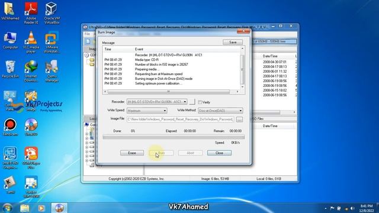Select 'Setting optimum power calibration' log row
This screenshot has height=213, width=379.
pyautogui.click(x=171, y=83)
